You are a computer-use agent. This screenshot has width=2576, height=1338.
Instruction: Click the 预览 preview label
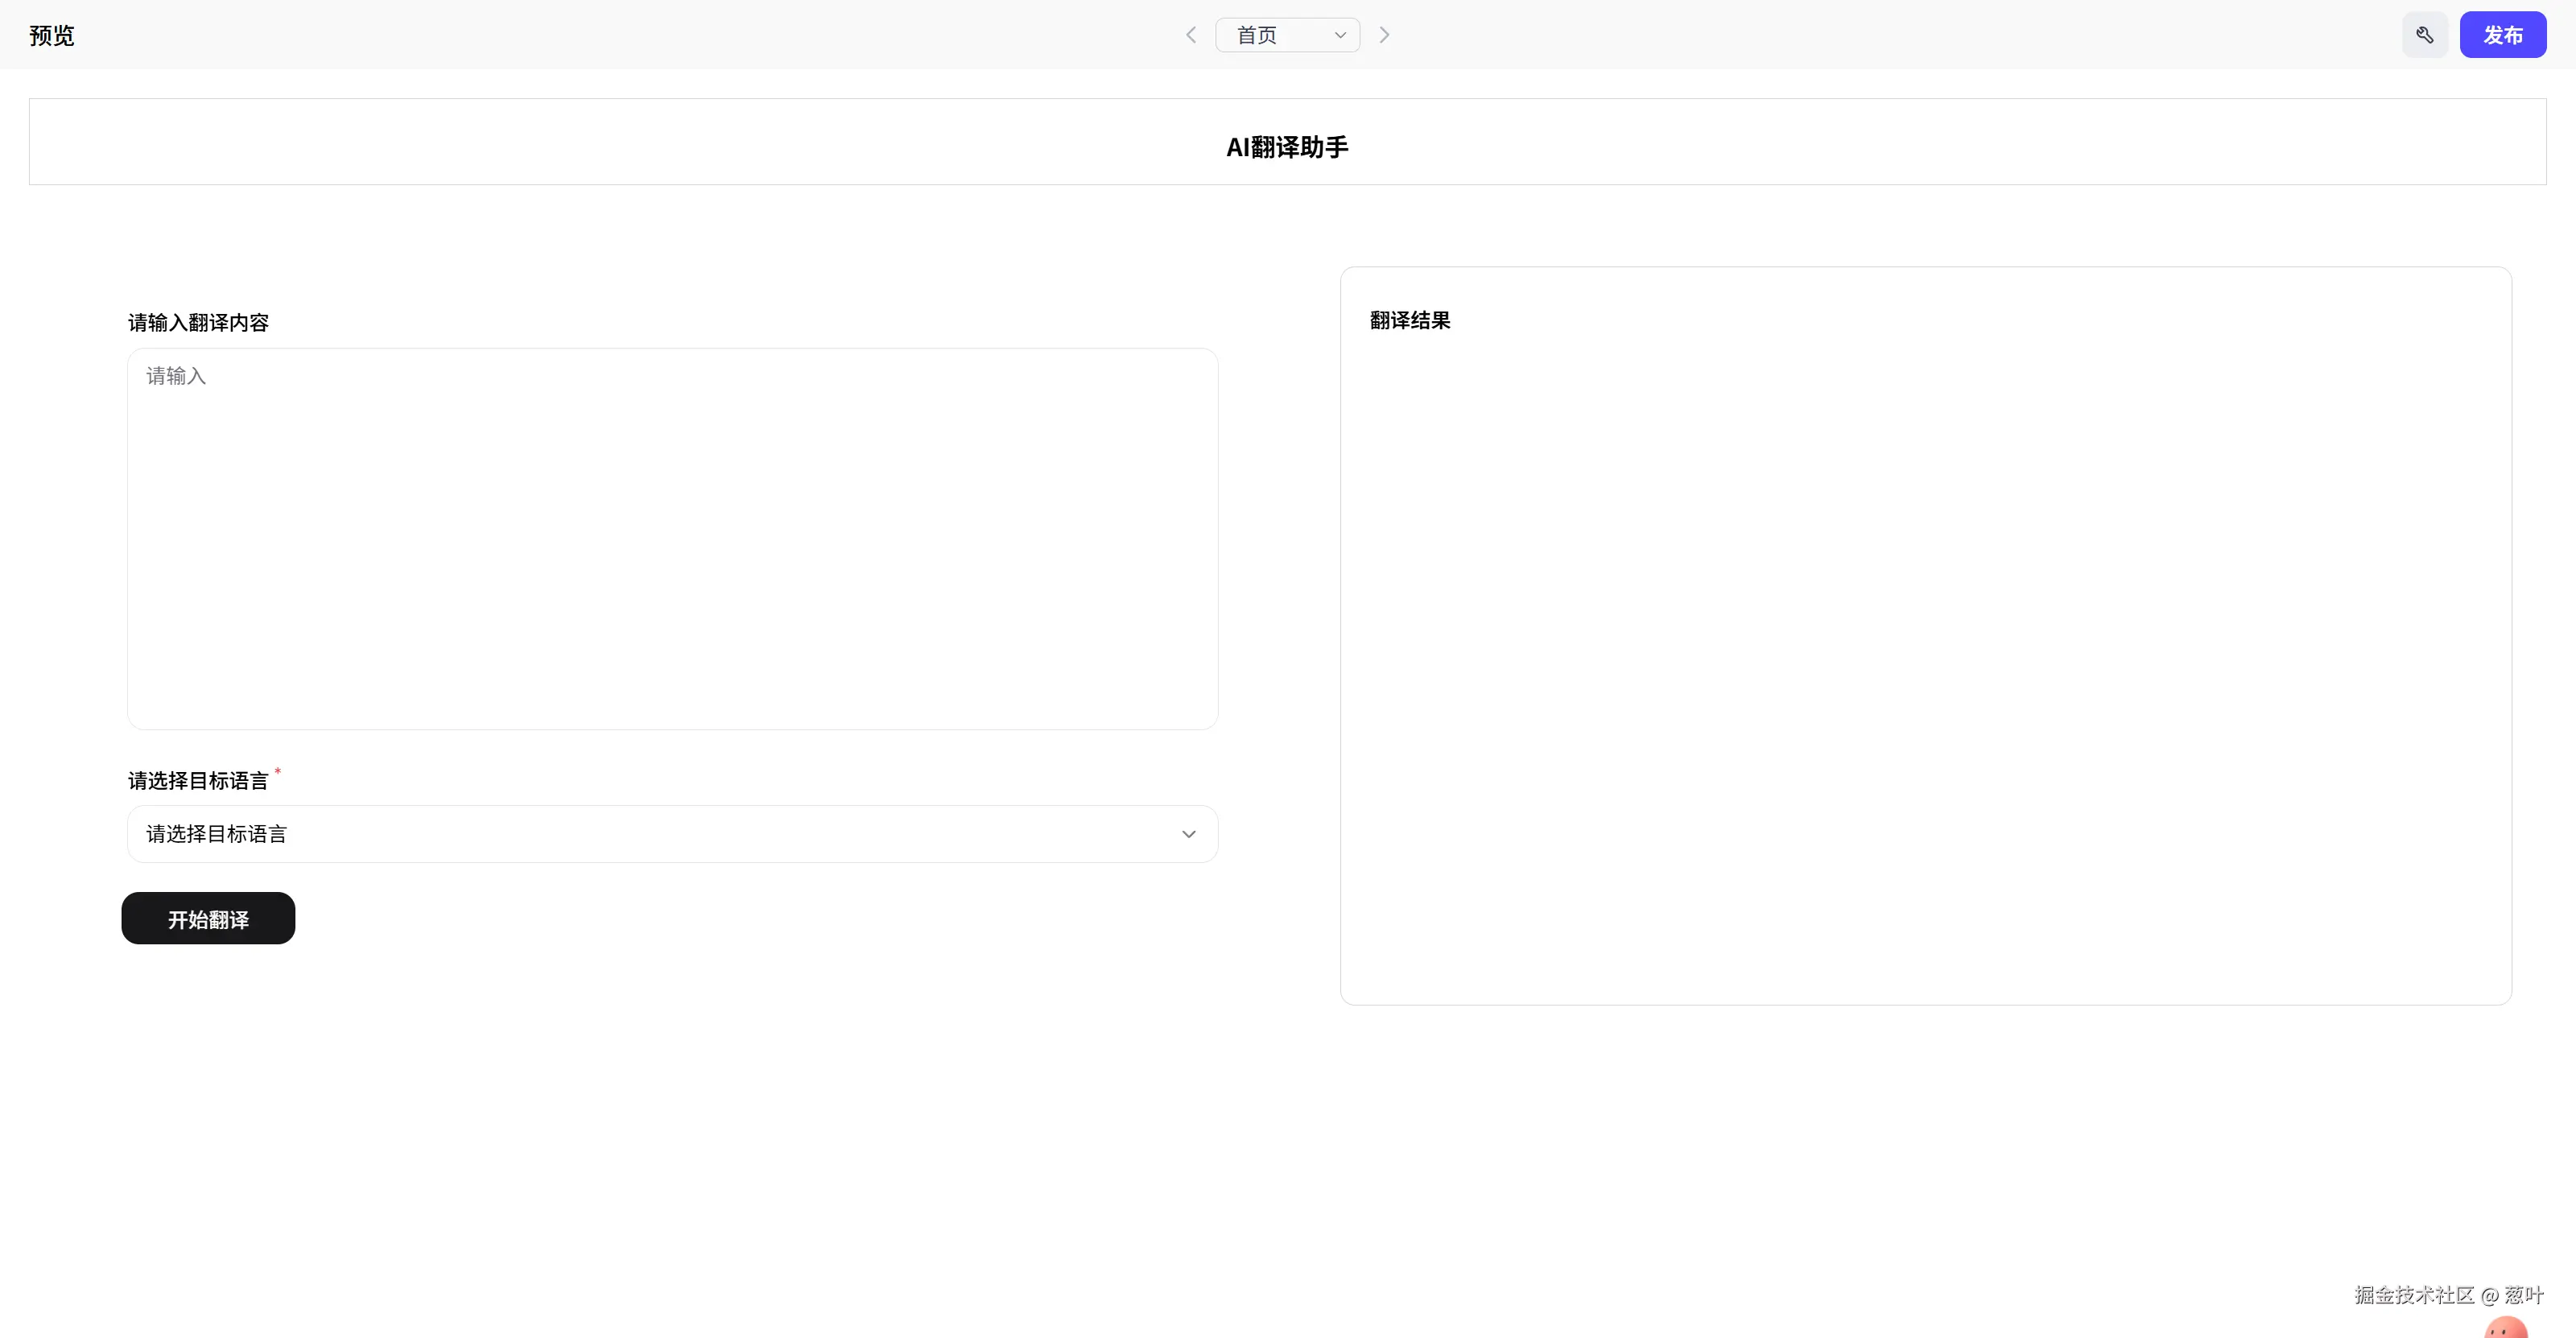[x=52, y=35]
